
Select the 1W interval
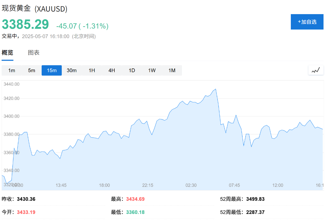[x=152, y=70]
